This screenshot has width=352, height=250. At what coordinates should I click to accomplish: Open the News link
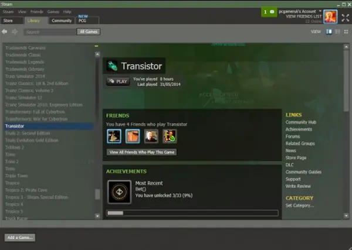tap(291, 150)
